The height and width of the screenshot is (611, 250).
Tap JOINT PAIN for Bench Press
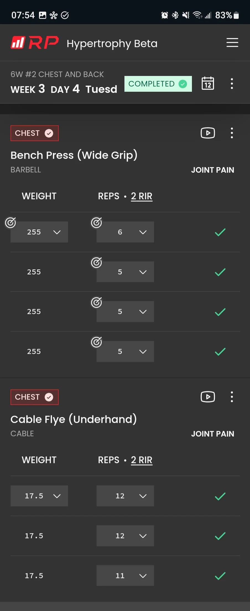click(x=212, y=170)
